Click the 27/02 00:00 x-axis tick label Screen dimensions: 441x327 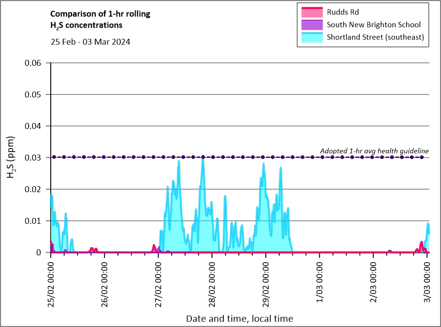pos(158,283)
